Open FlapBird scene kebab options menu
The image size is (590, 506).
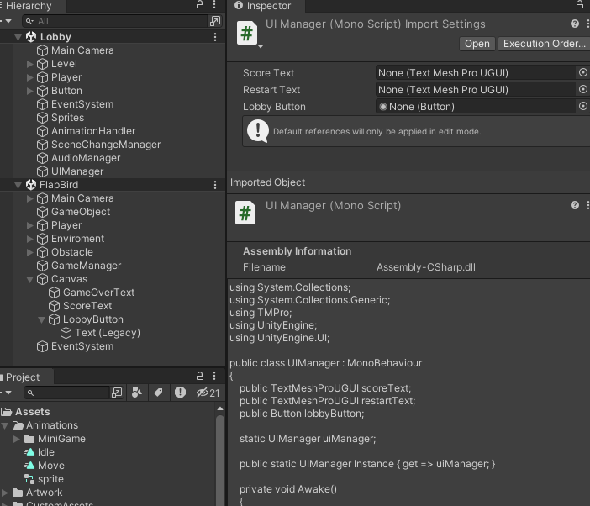[215, 185]
